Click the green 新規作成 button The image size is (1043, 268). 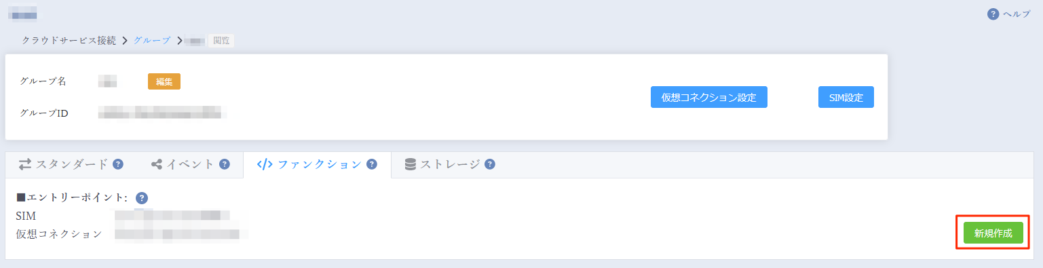click(x=993, y=233)
